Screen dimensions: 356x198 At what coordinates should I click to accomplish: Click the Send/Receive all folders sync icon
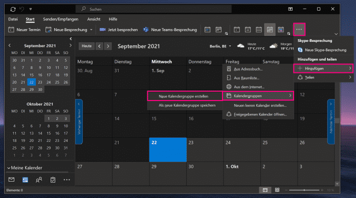point(13,9)
